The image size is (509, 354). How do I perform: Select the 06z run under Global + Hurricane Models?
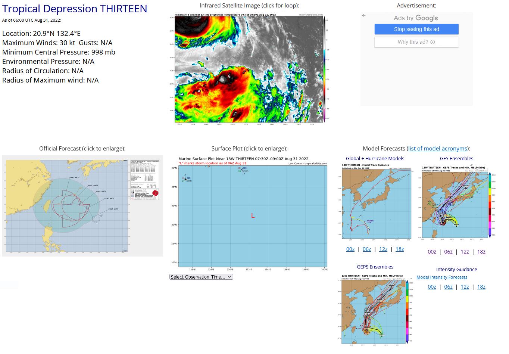[x=367, y=249]
